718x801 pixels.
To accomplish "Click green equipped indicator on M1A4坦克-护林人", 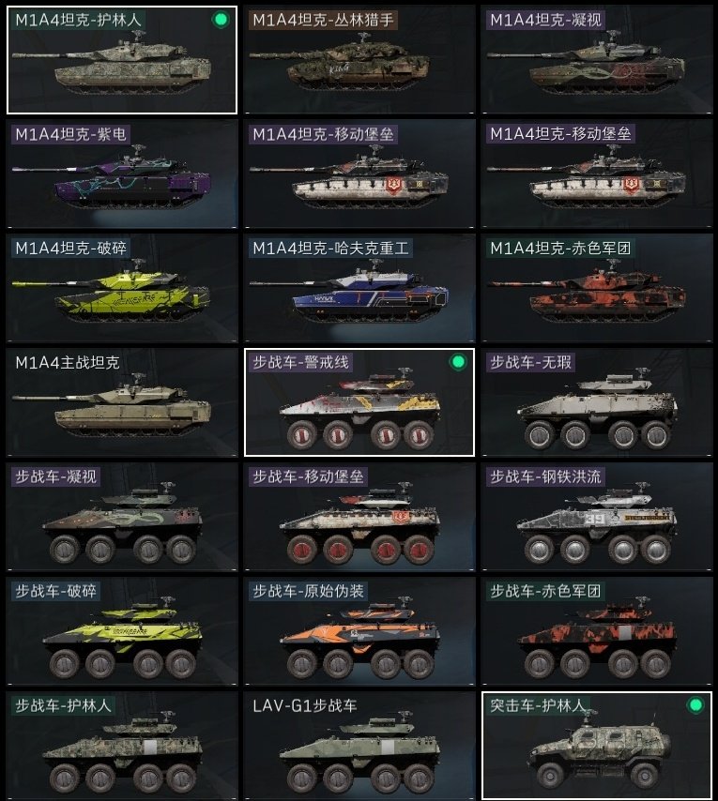I will (221, 20).
